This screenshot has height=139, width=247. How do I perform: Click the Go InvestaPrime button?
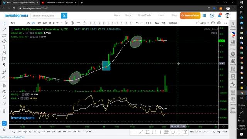click(190, 15)
